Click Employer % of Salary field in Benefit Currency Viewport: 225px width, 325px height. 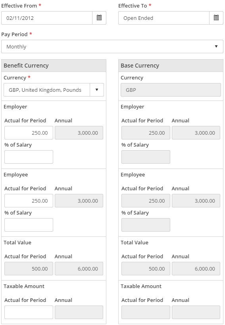[29, 157]
